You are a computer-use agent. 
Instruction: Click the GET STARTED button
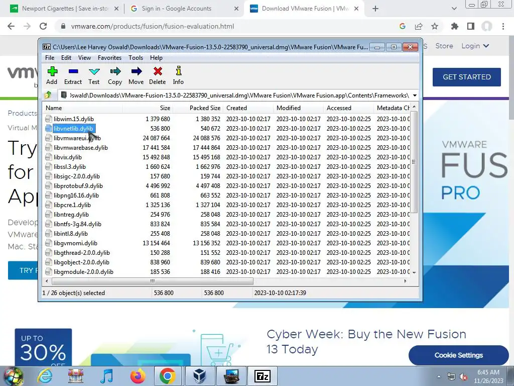tap(466, 77)
